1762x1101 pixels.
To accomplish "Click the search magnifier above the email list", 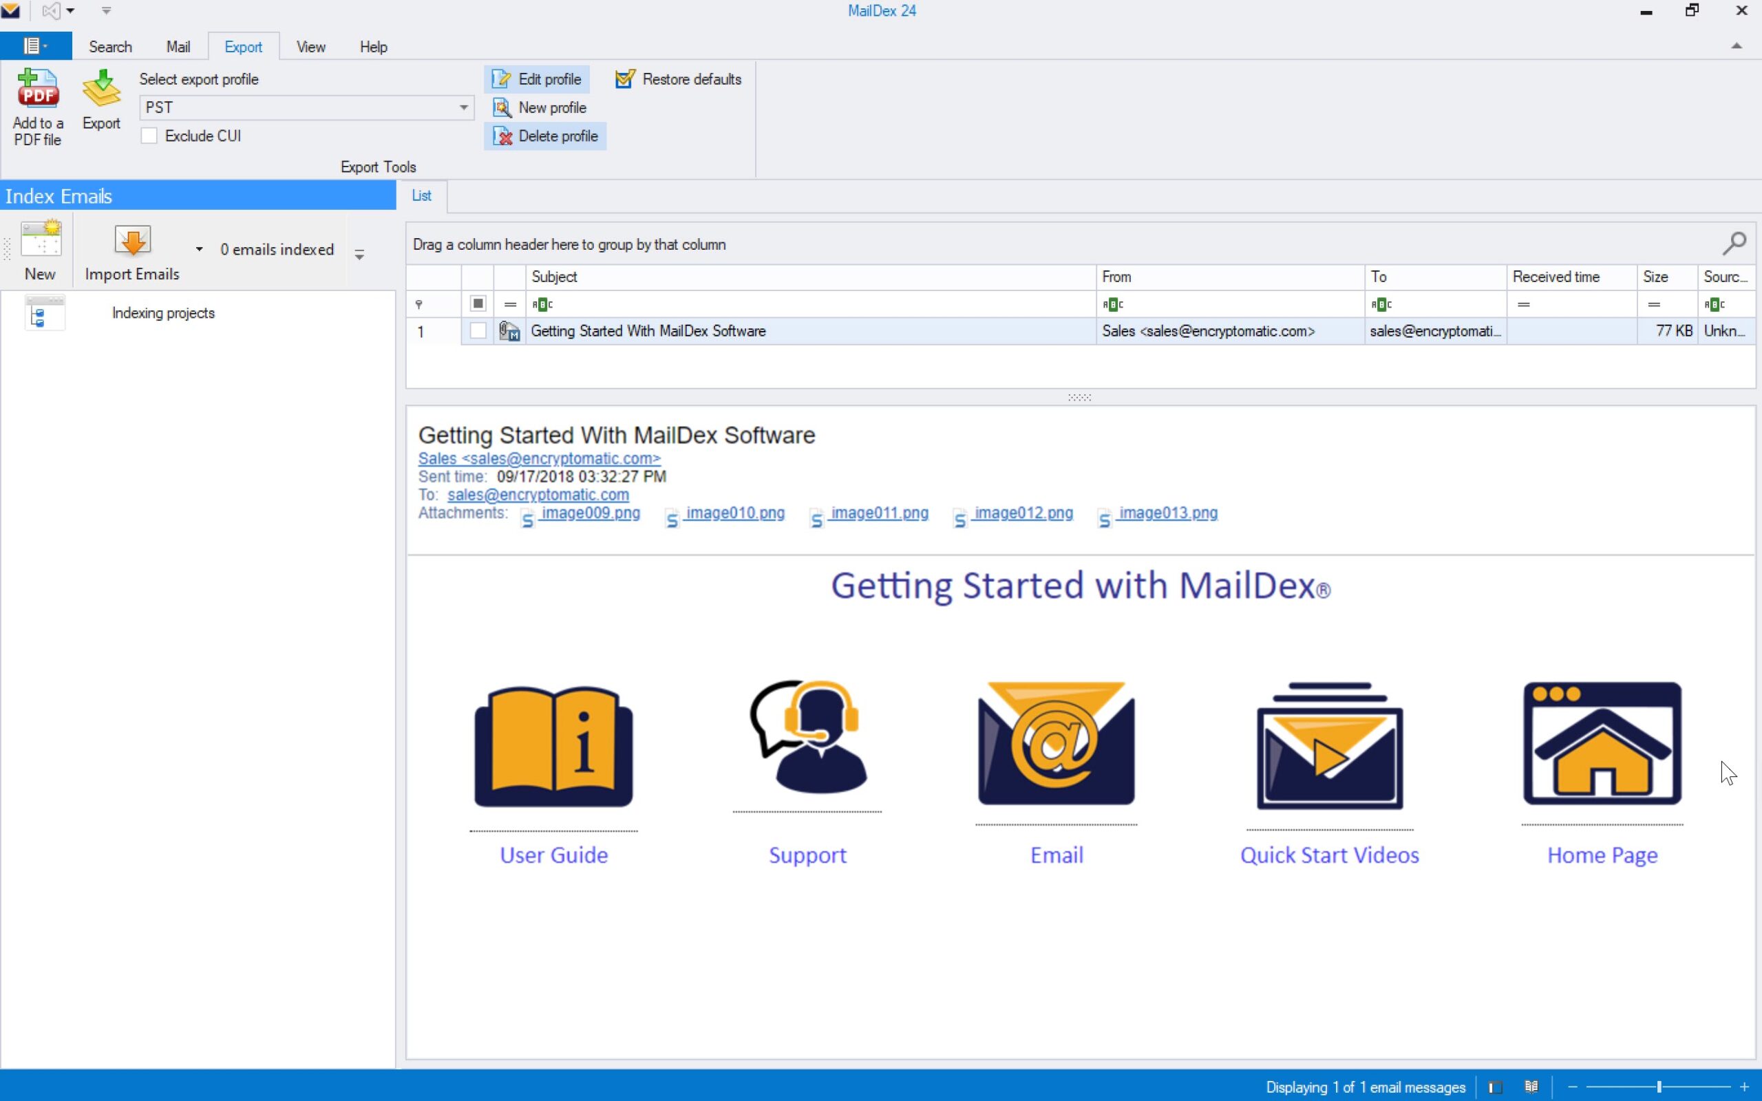I will 1734,242.
